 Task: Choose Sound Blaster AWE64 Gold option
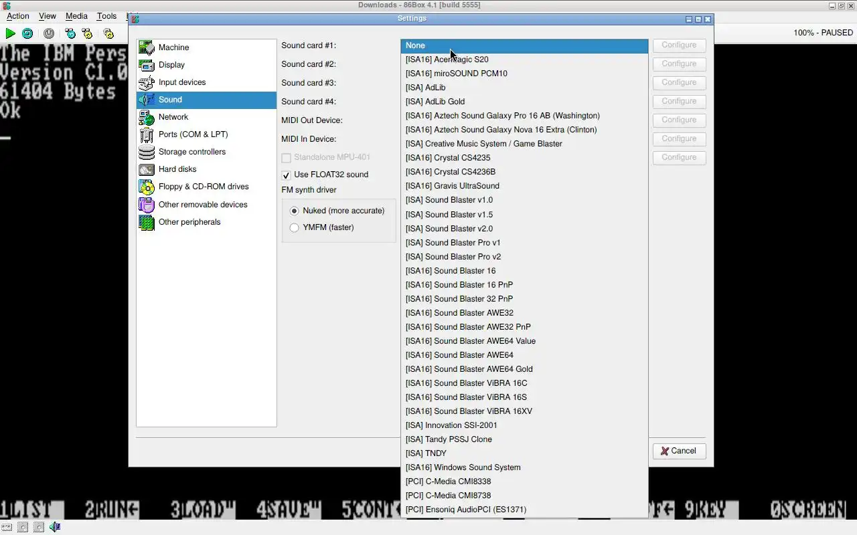click(x=524, y=369)
